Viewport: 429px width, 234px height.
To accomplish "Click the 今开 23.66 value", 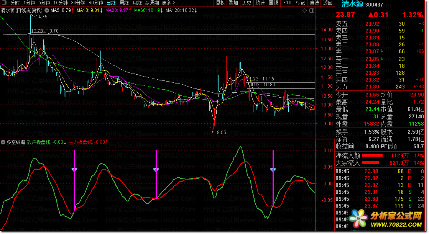I will (372, 95).
